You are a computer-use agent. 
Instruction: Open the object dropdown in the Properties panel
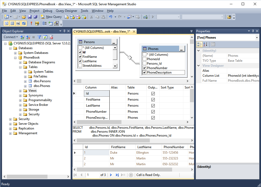point(257,38)
